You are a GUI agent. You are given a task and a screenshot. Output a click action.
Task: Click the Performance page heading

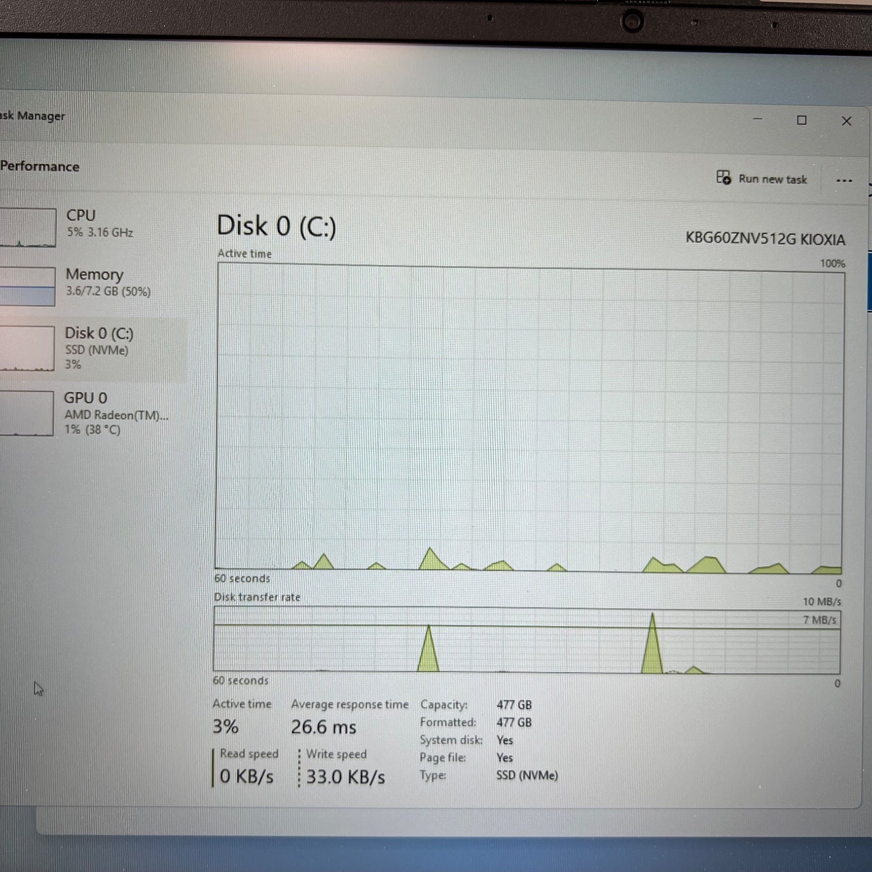tap(40, 166)
